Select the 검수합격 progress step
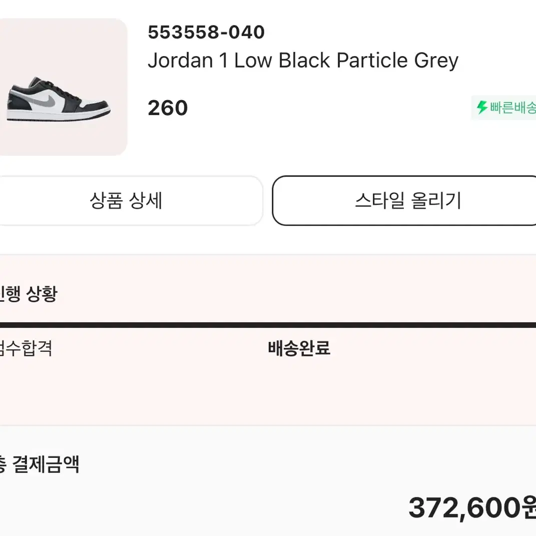Screen dimensions: 536x536 click(x=26, y=348)
